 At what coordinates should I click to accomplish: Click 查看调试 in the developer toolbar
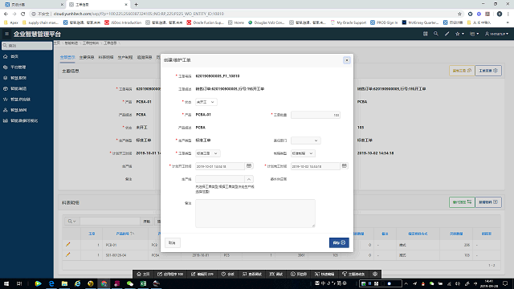[251, 274]
